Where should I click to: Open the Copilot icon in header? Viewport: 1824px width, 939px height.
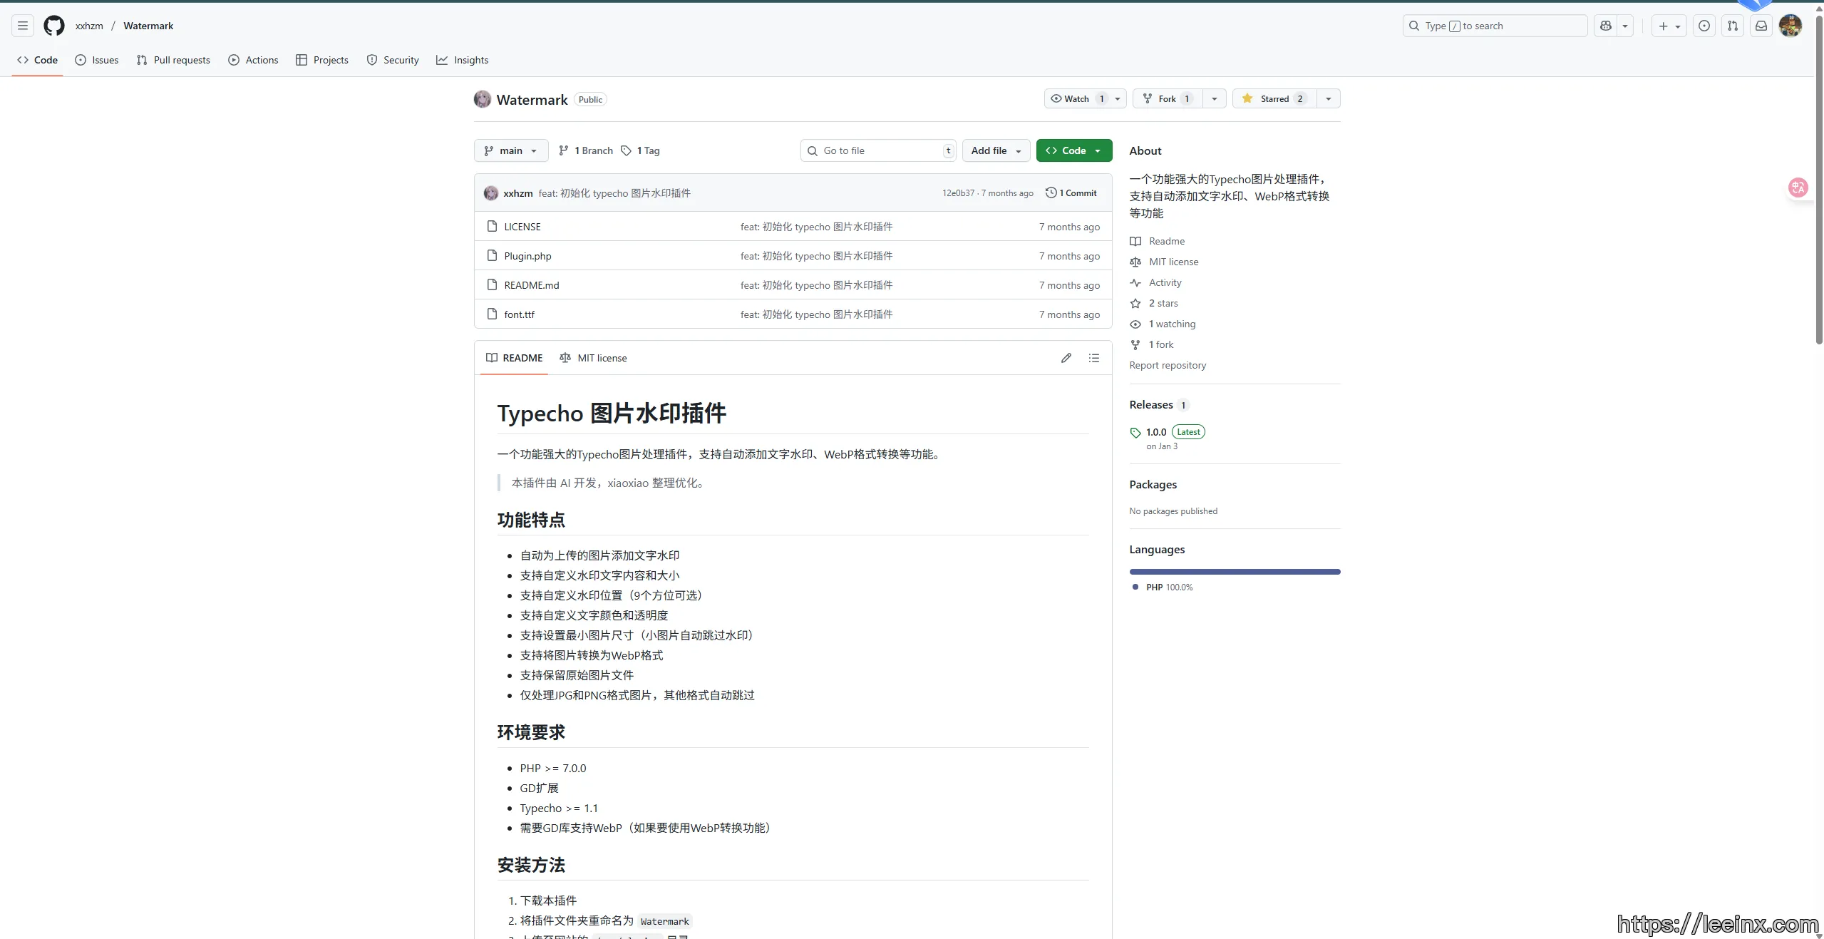point(1605,26)
